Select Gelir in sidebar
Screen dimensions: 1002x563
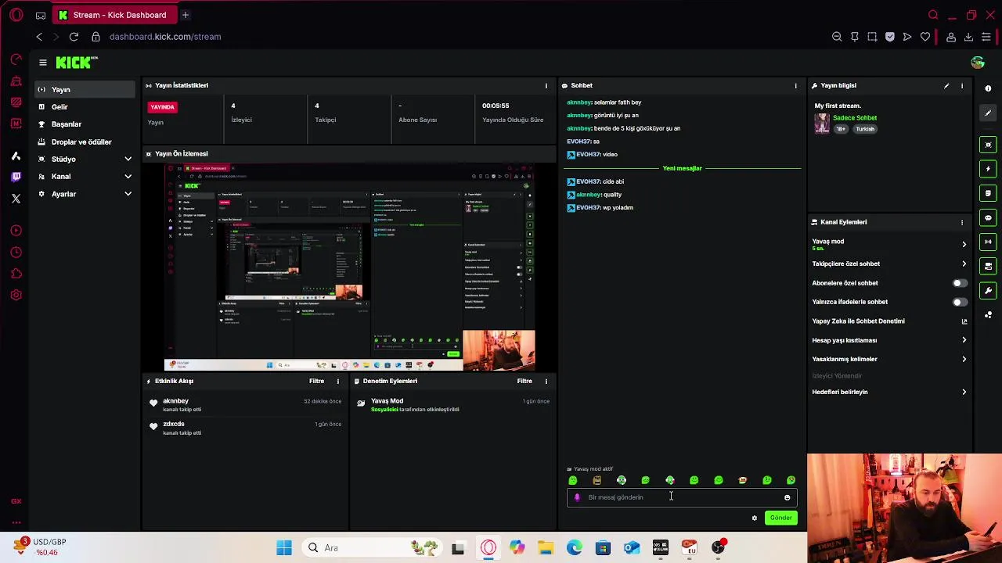pos(85,107)
